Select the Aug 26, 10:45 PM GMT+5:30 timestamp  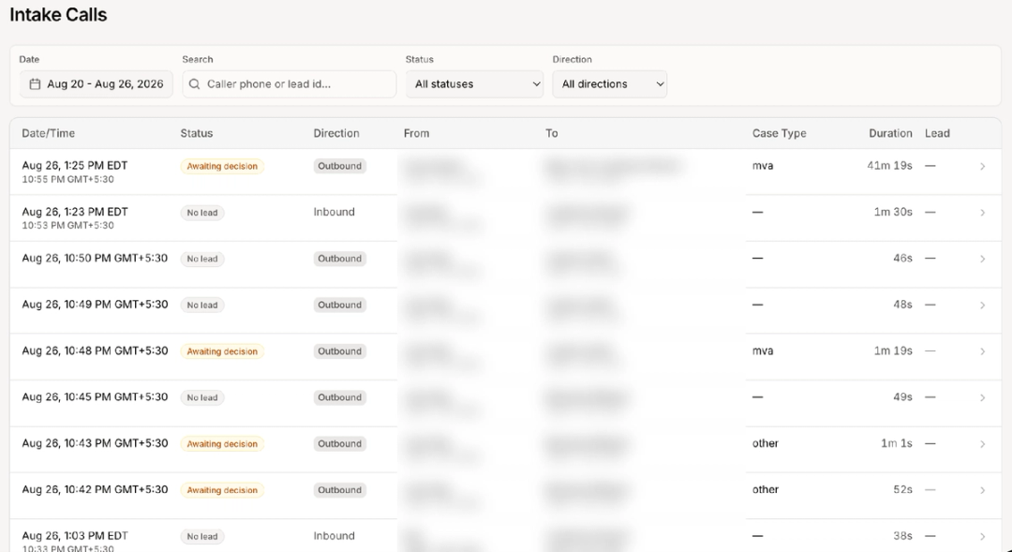click(x=95, y=397)
